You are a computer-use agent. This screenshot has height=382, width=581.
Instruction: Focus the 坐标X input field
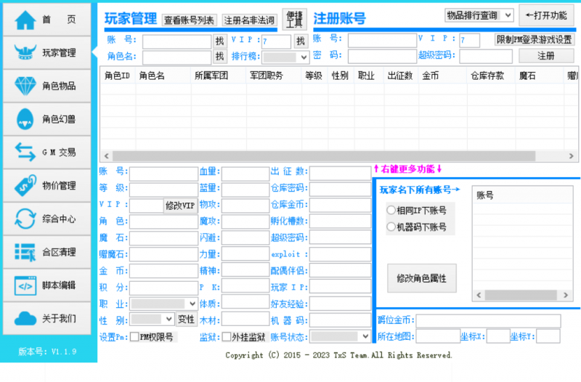[498, 336]
